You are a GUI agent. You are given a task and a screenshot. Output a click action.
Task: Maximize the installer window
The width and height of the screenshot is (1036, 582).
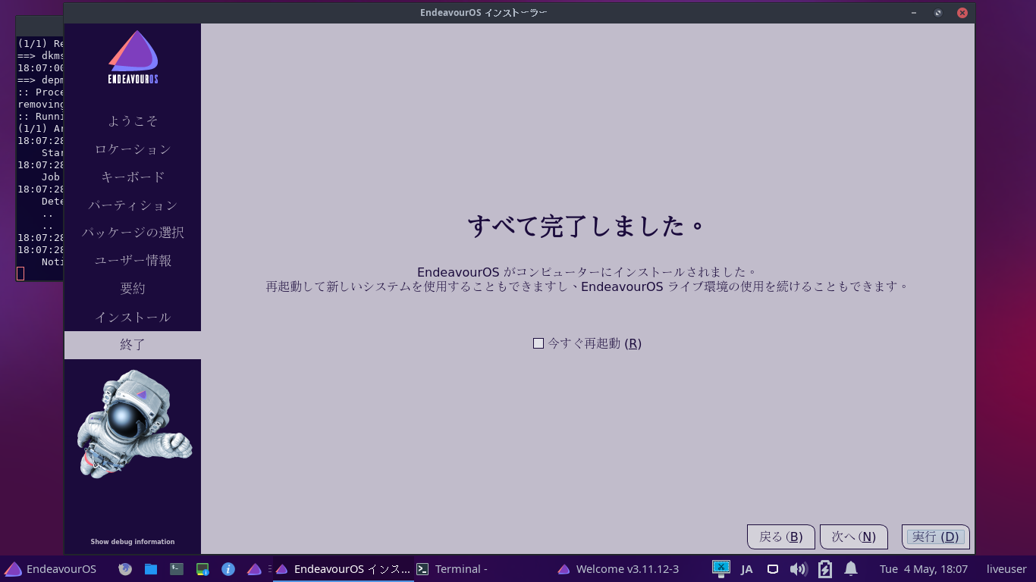point(938,13)
